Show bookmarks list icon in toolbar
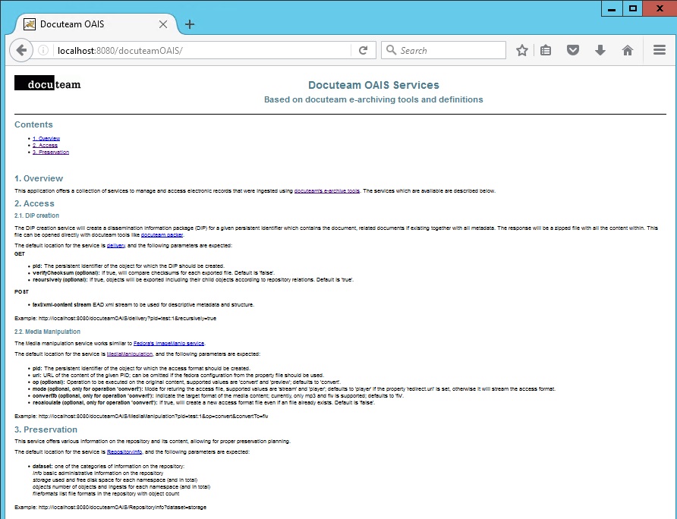677x519 pixels. point(546,51)
